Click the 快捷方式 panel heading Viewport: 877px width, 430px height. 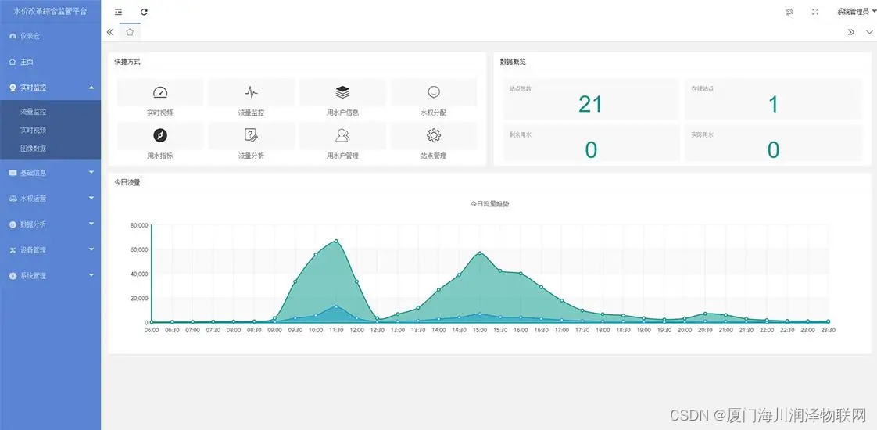(127, 62)
